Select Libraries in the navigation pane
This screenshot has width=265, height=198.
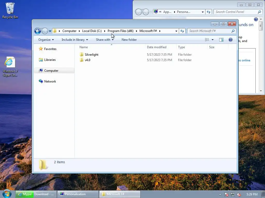pyautogui.click(x=50, y=60)
